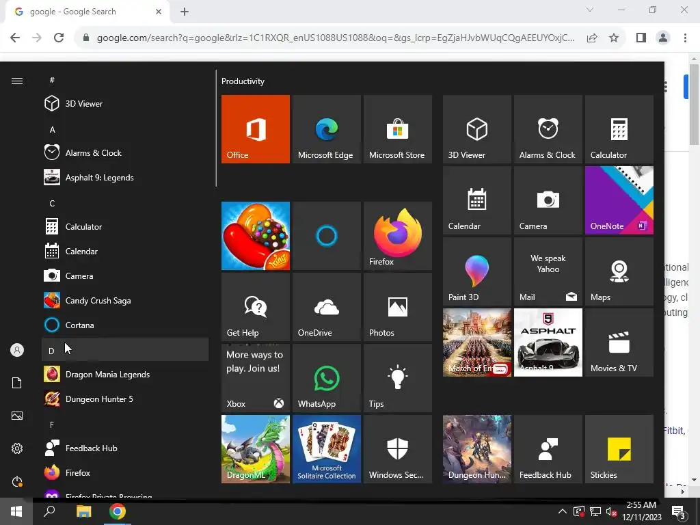Open Documents from Start sidebar

17,383
